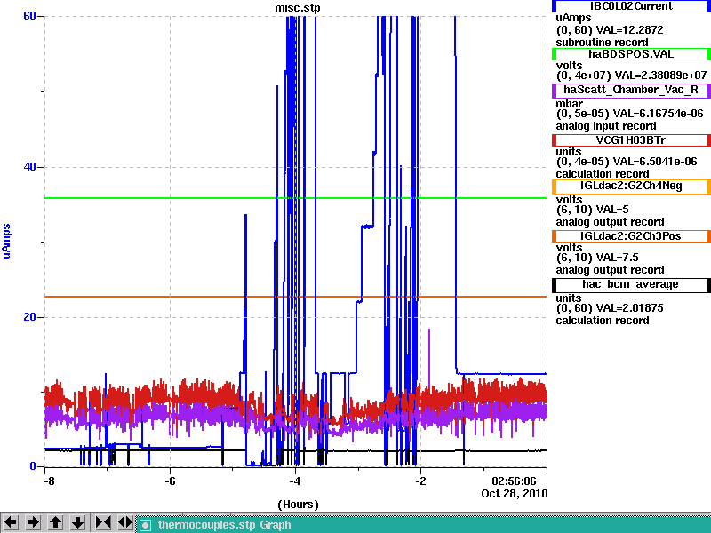Viewport: 711px width, 533px height.
Task: Select the IGLdac2:G2Ch4Neg legend entry
Action: click(x=631, y=187)
